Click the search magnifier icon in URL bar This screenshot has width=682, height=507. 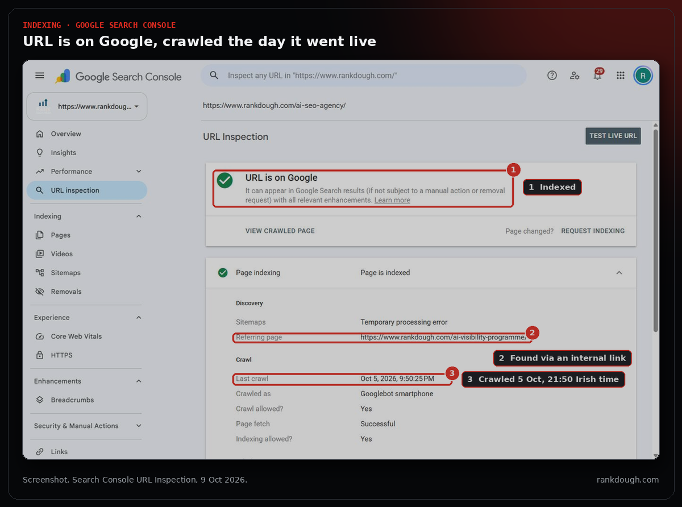click(214, 76)
